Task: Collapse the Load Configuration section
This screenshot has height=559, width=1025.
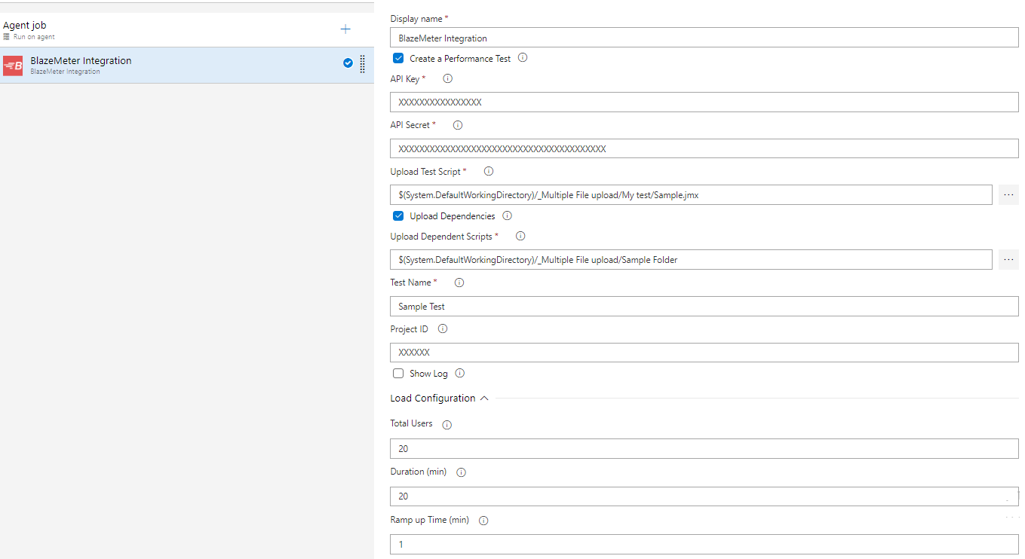Action: [484, 398]
